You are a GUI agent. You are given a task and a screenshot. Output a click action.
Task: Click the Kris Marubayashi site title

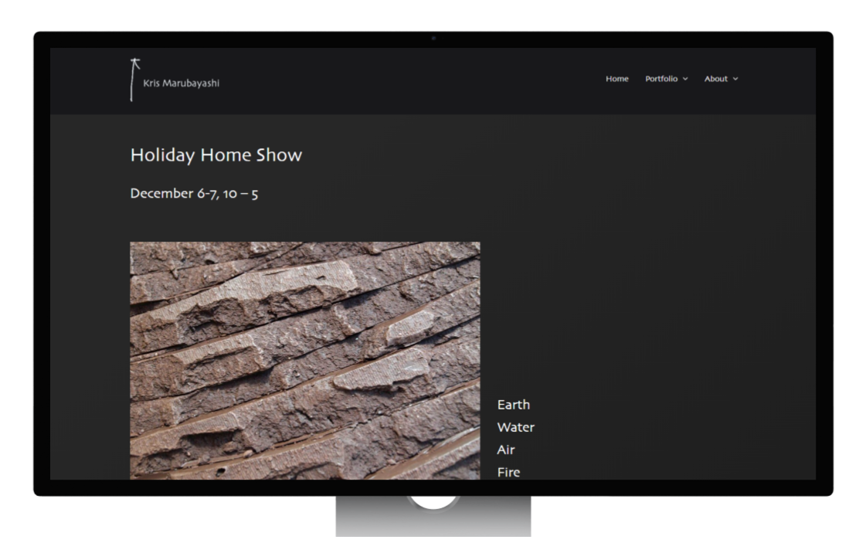click(x=181, y=83)
